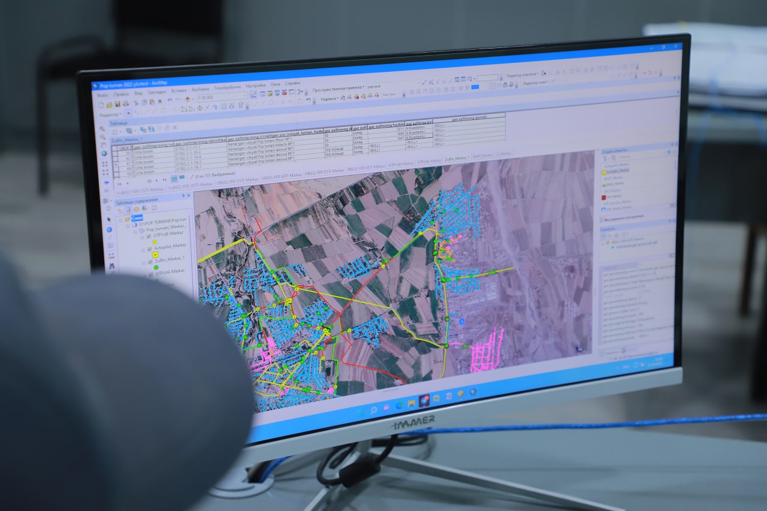This screenshot has height=511, width=767.
Task: Open the Геообработка menu
Action: pyautogui.click(x=227, y=88)
